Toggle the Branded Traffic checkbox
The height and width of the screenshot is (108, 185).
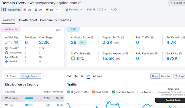click(x=114, y=92)
